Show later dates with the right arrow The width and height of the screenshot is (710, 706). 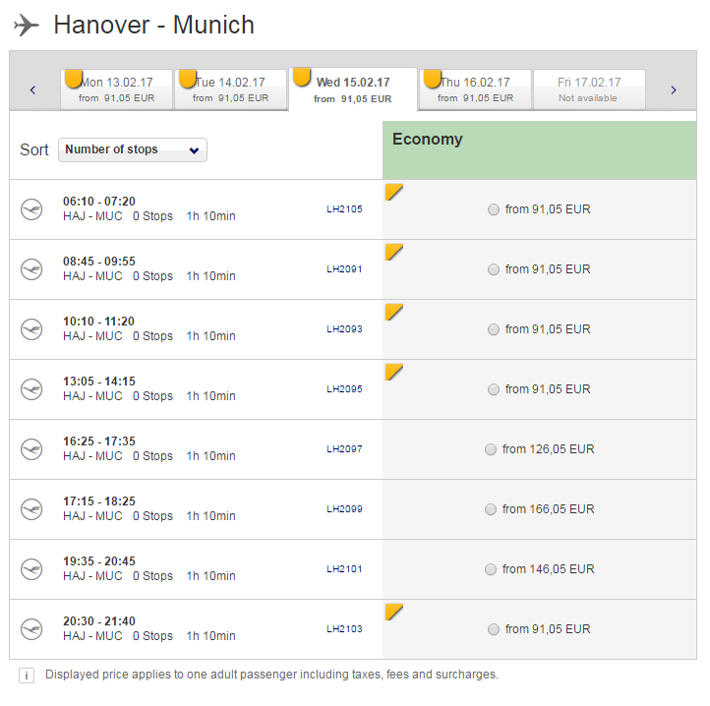point(674,90)
